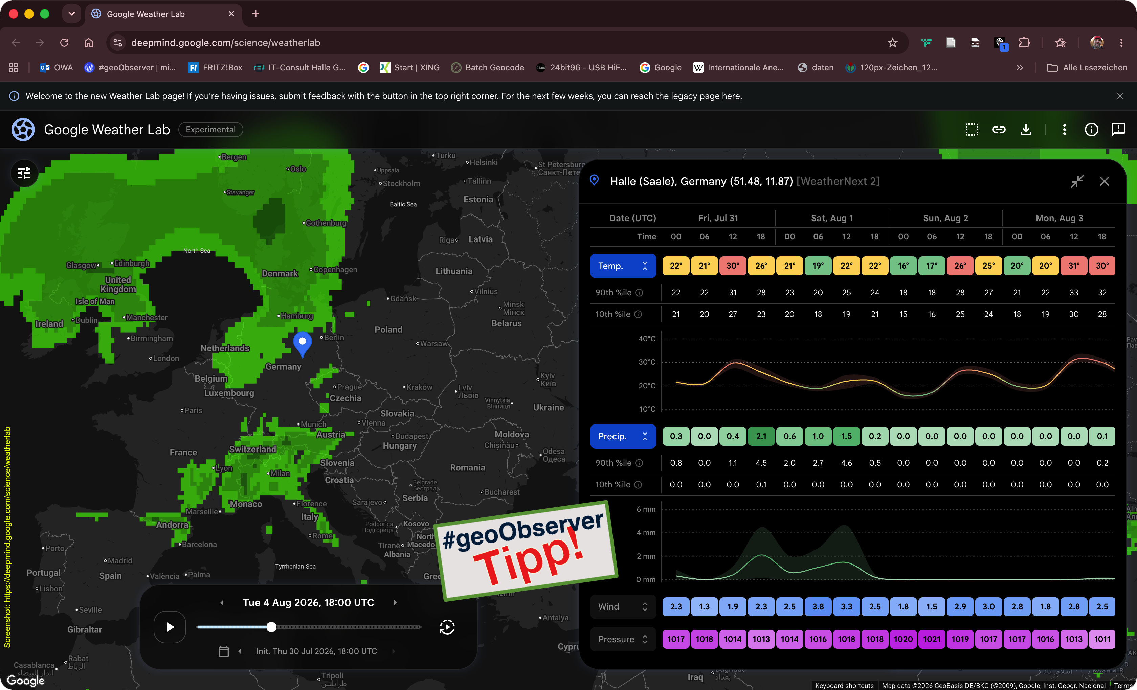Open the #geoObserver bookmark
The width and height of the screenshot is (1137, 690).
pyautogui.click(x=130, y=68)
